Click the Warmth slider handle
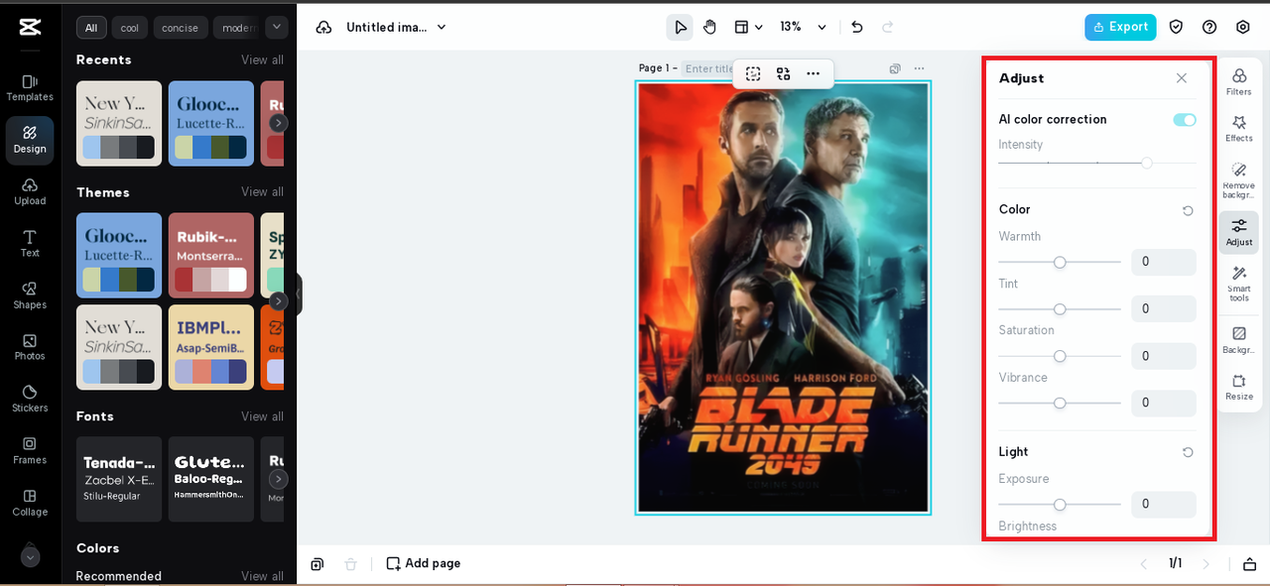 [x=1060, y=263]
